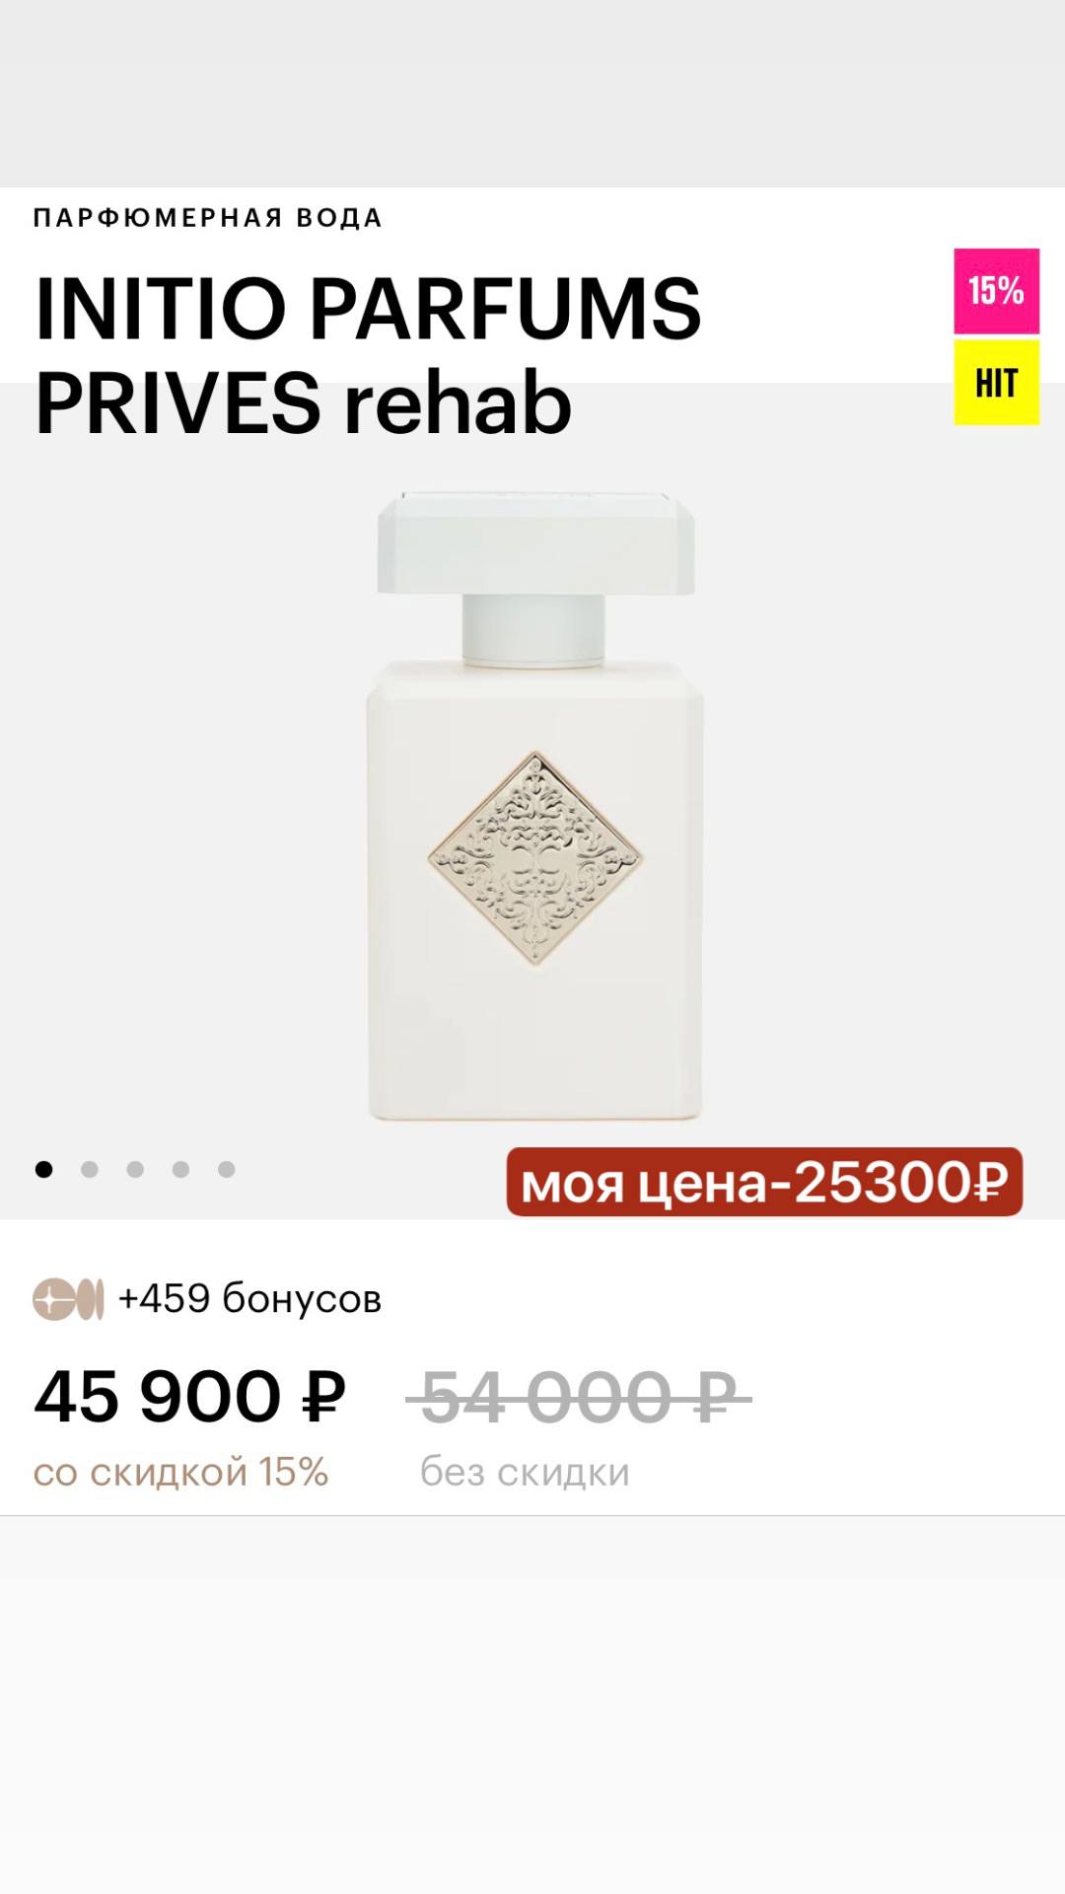This screenshot has height=1894, width=1065.
Task: Jump to the fifth image dot
Action: coord(226,1169)
